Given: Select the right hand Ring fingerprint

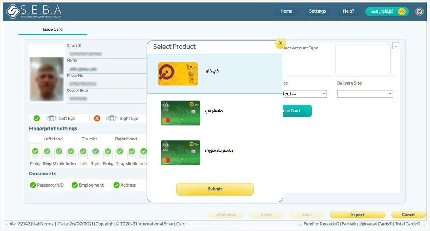Looking at the screenshot, I should [120, 151].
